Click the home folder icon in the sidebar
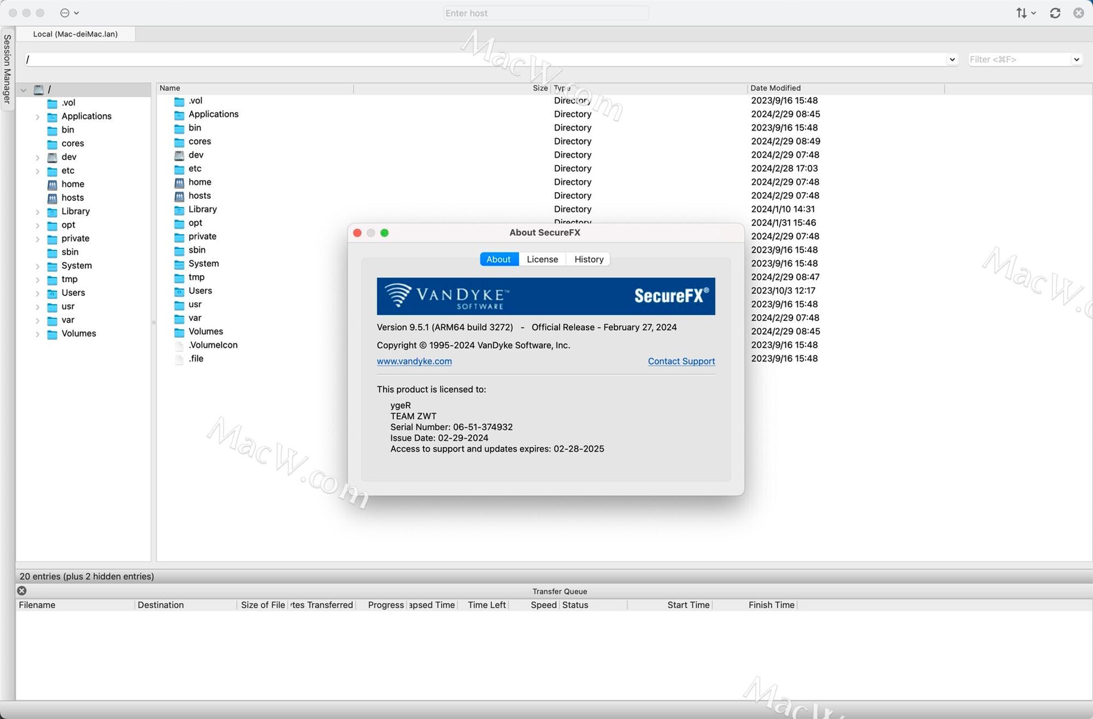Image resolution: width=1093 pixels, height=719 pixels. (x=52, y=185)
